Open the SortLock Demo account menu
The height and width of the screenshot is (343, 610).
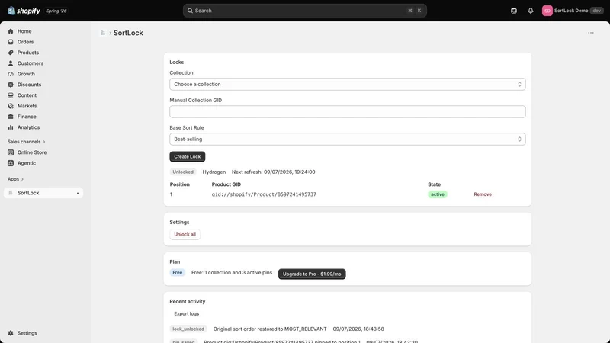[573, 11]
